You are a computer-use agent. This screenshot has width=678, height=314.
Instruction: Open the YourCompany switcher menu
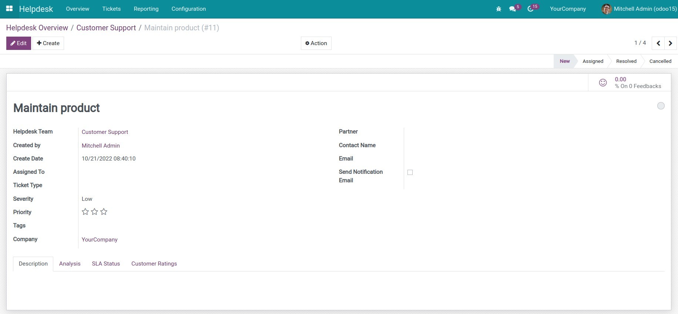[x=568, y=9]
